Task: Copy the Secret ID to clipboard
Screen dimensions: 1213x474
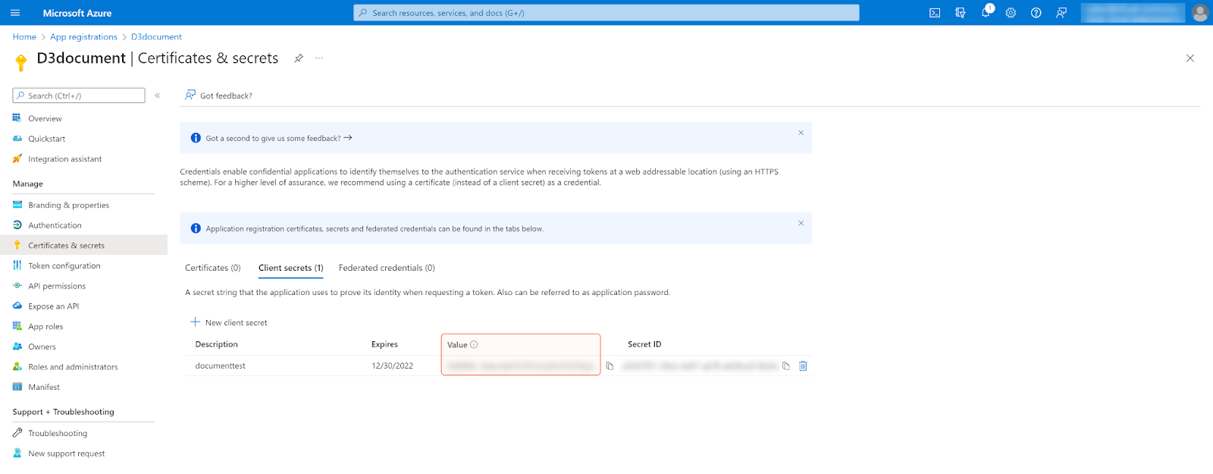Action: (786, 366)
